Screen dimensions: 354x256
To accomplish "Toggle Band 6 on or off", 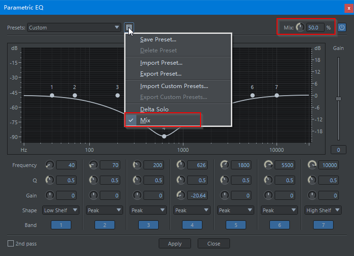I will (279, 225).
